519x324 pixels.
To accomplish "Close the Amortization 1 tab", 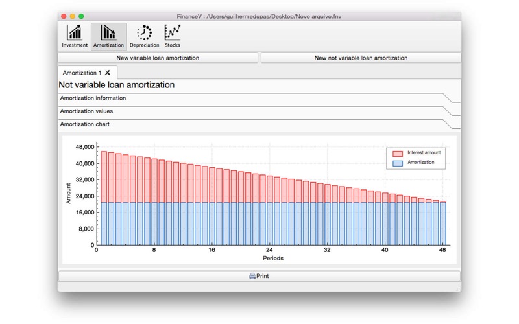I will point(108,73).
